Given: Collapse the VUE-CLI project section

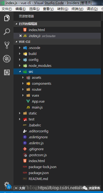Looking at the screenshot, I should (16, 42).
